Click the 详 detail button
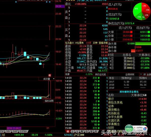The width and height of the screenshot is (151, 137). tap(144, 75)
